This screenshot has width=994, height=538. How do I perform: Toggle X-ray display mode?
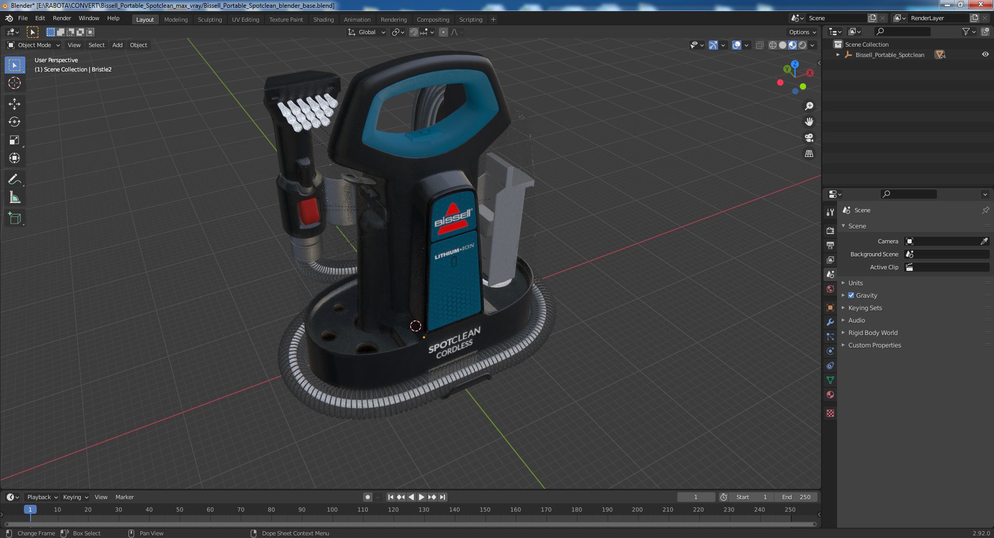click(x=759, y=45)
